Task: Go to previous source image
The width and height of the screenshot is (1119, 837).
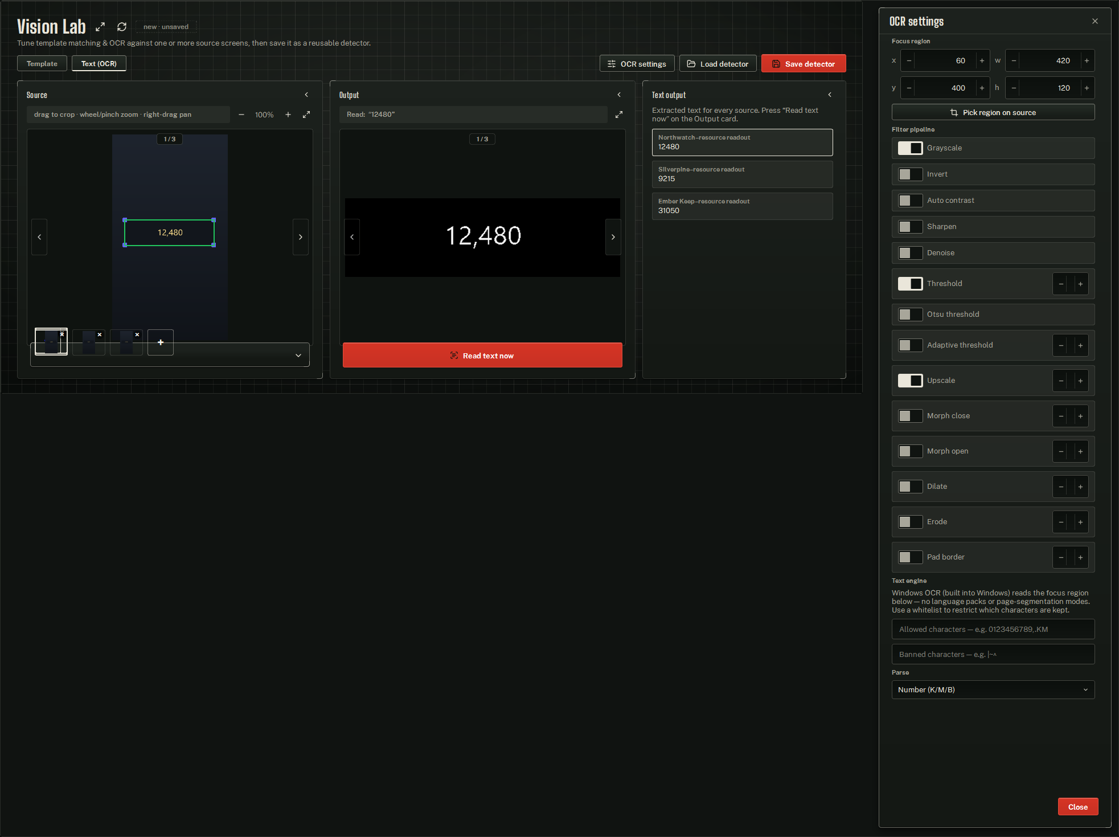Action: pyautogui.click(x=39, y=237)
